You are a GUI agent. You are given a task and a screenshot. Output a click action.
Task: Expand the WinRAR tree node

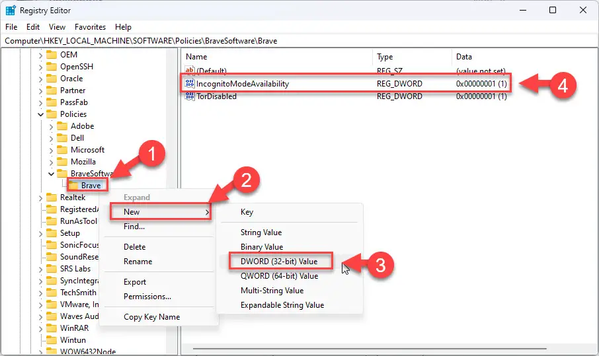40,328
